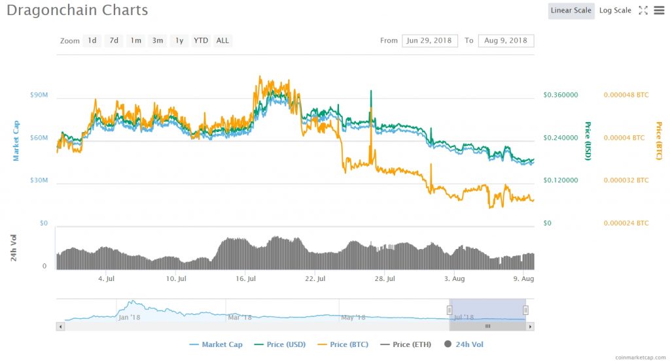670x364 pixels.
Task: Set zoom to ALL
Action: [222, 41]
